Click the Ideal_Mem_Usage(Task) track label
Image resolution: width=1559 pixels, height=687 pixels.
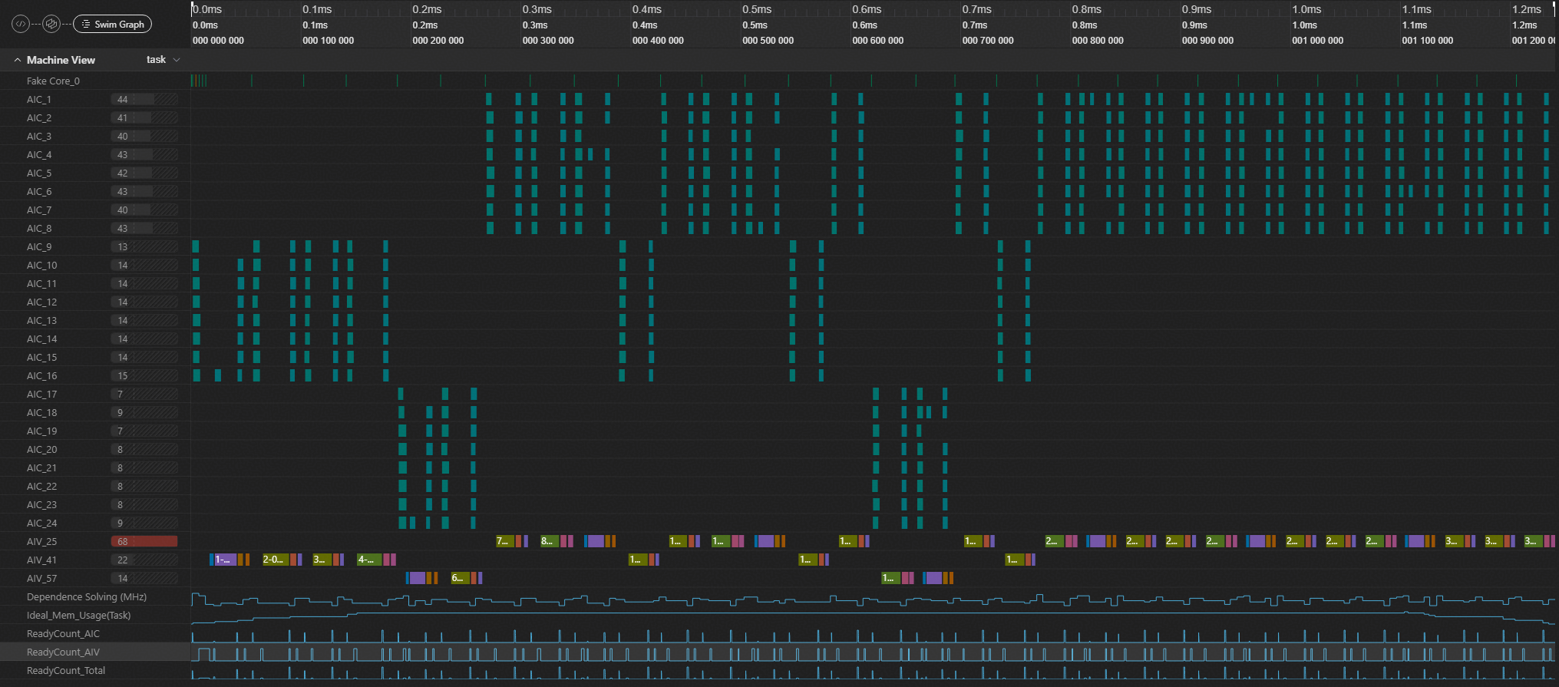coord(78,616)
